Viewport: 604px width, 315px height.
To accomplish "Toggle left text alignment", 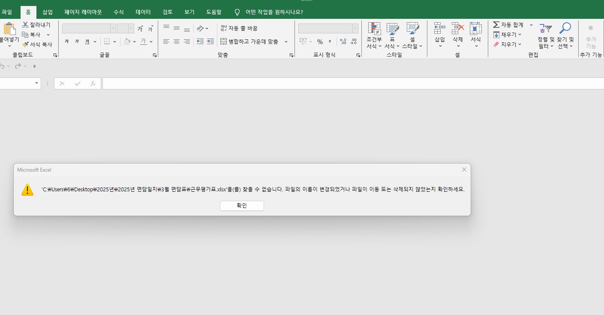I will [166, 42].
